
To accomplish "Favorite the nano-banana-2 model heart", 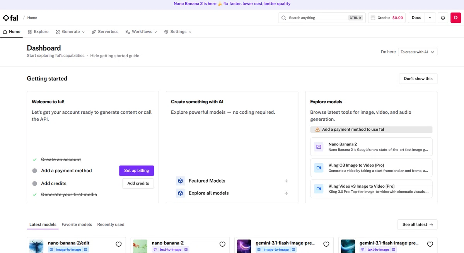I will 222,244.
